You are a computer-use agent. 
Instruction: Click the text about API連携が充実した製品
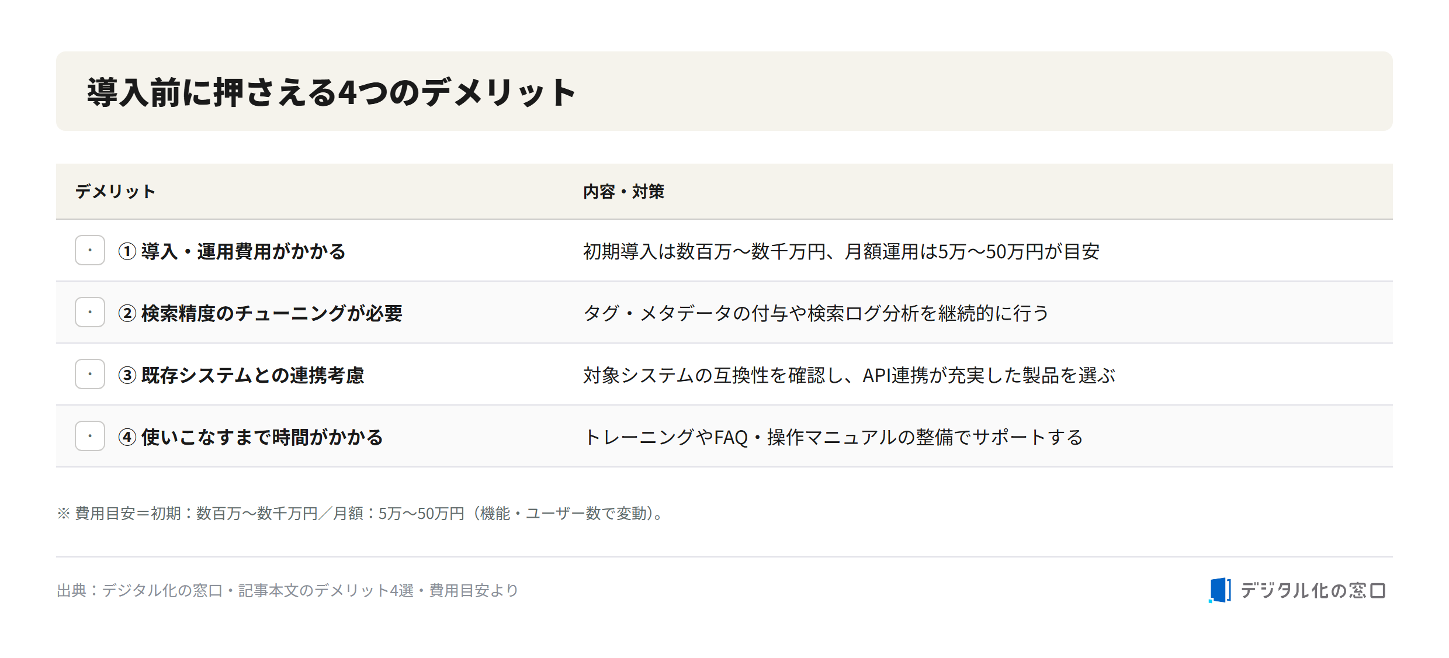(849, 375)
